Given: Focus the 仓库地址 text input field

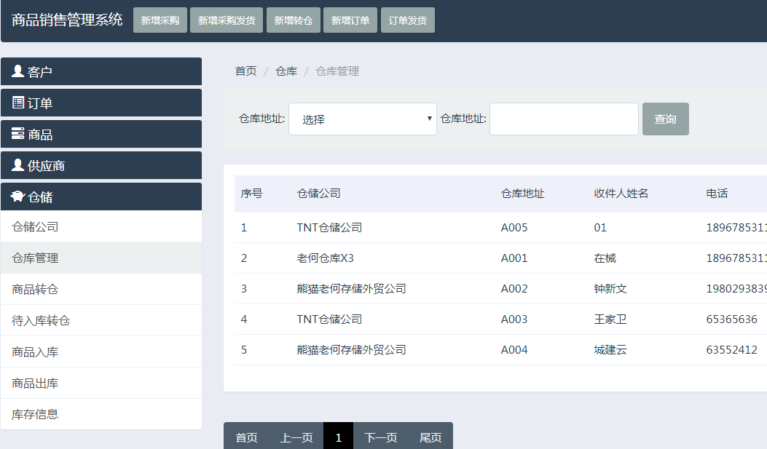Looking at the screenshot, I should tap(564, 119).
